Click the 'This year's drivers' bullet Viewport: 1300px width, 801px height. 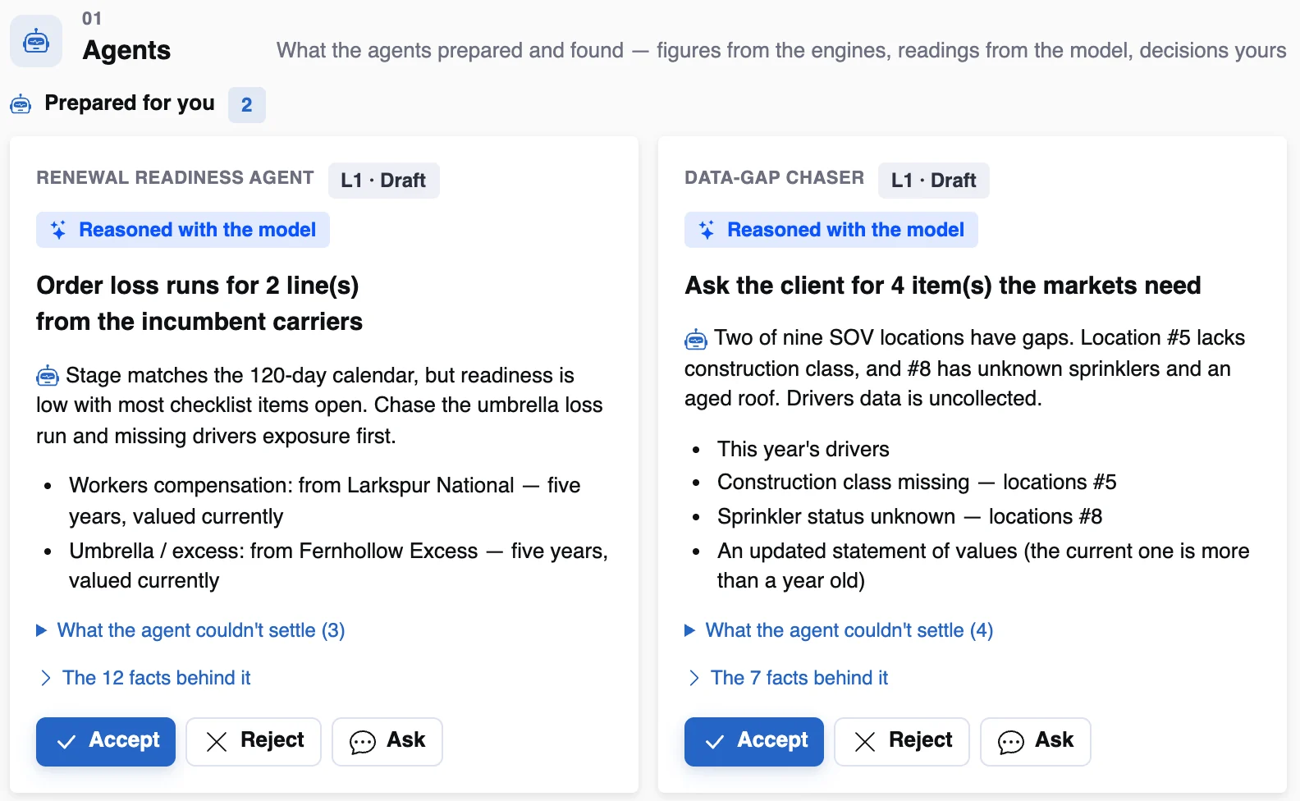pyautogui.click(x=803, y=449)
